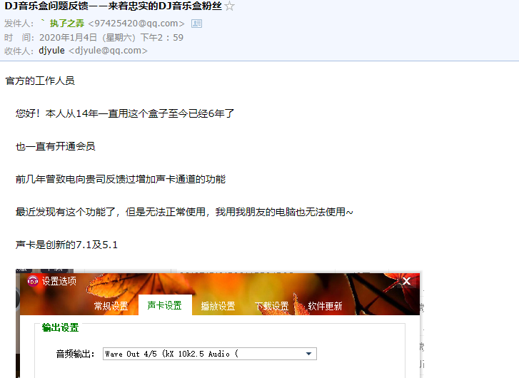The height and width of the screenshot is (378, 519).
Task: Expand the 音频输出 dropdown arrow
Action: click(x=308, y=354)
